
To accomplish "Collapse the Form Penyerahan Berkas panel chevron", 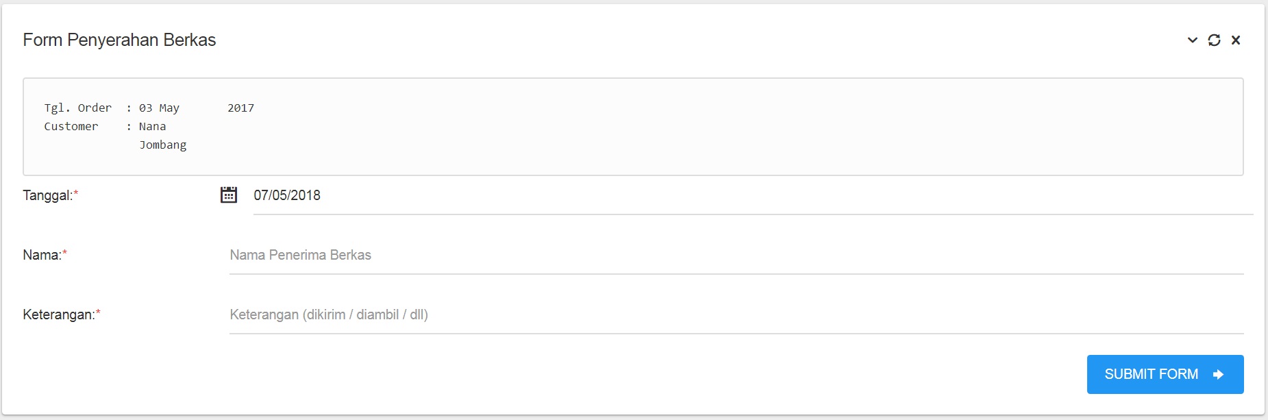I will pyautogui.click(x=1192, y=40).
